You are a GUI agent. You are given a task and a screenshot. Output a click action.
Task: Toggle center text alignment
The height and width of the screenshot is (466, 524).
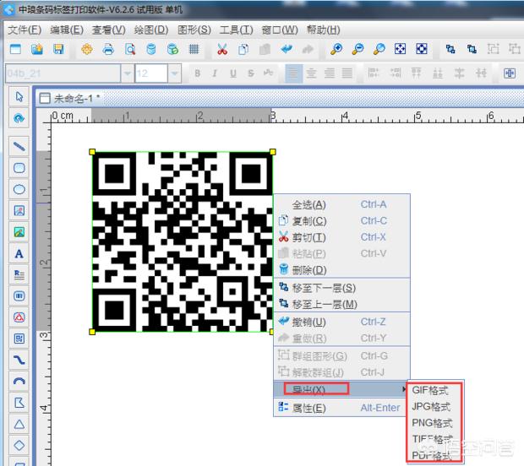click(312, 73)
